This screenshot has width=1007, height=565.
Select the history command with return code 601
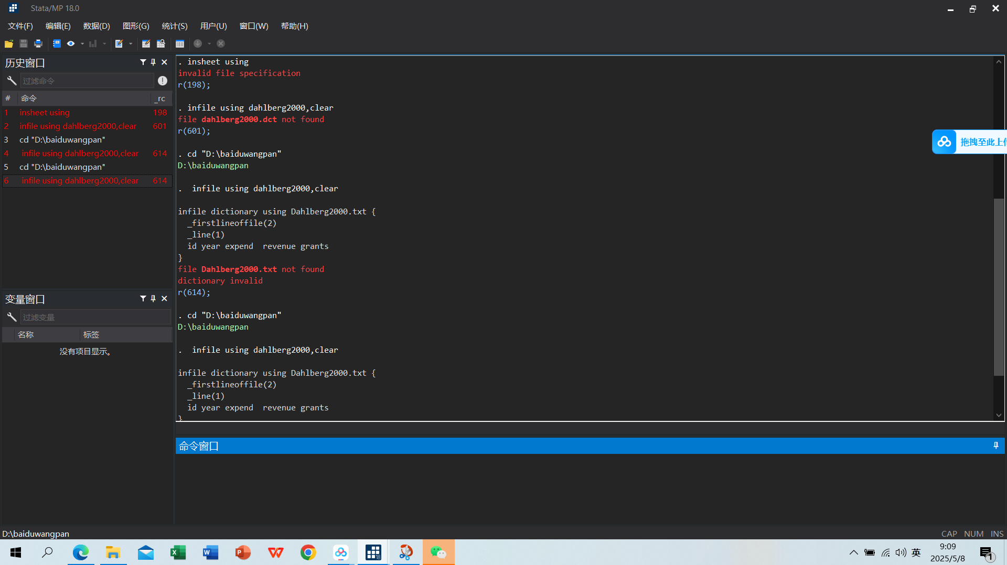tap(87, 126)
